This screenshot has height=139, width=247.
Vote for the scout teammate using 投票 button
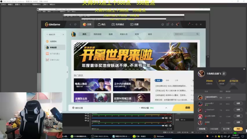coord(238,116)
